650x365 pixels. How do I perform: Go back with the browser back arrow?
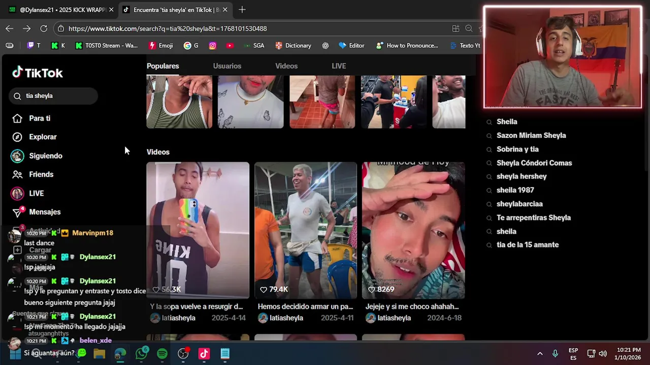(x=9, y=28)
